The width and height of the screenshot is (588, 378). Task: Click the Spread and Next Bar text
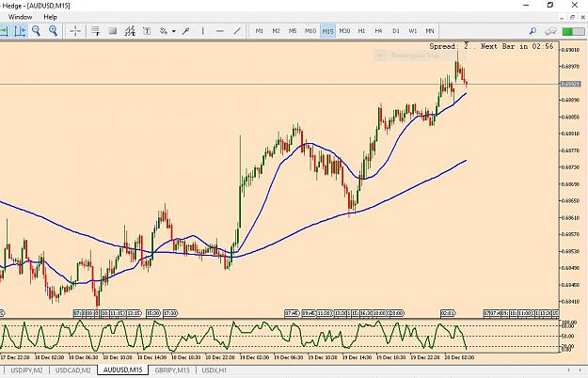(x=491, y=46)
